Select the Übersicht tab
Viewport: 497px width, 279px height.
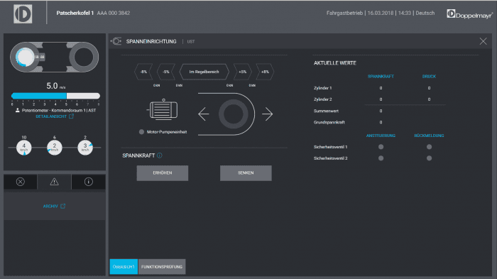coord(124,267)
